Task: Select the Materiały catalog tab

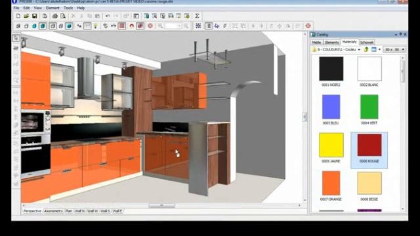Action: pos(350,42)
